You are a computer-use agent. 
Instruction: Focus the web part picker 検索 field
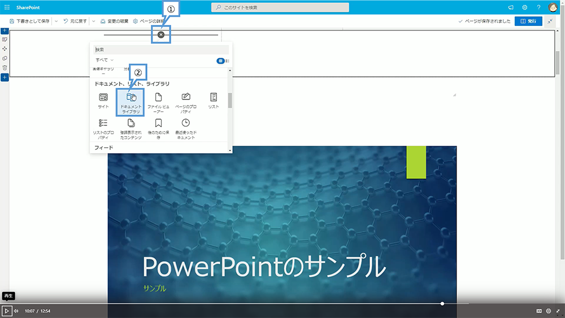161,50
